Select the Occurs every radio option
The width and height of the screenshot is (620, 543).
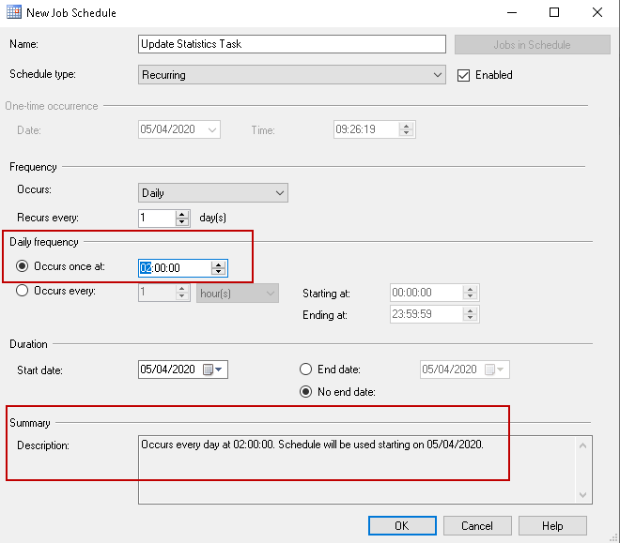[23, 292]
